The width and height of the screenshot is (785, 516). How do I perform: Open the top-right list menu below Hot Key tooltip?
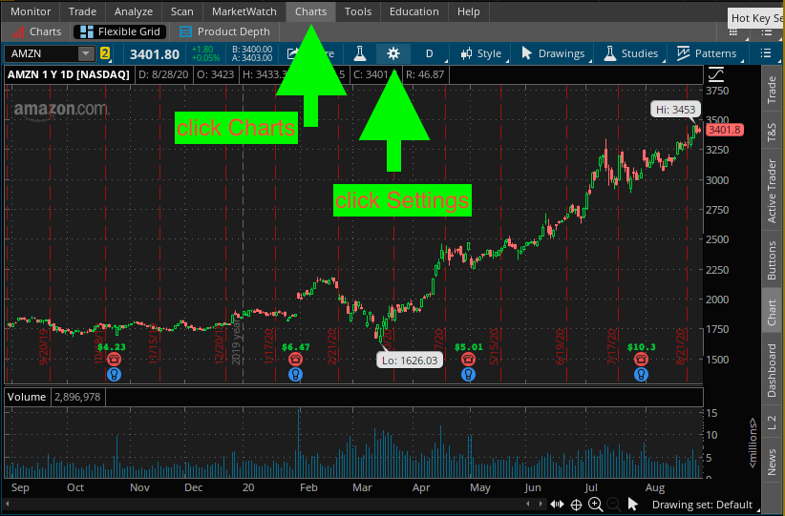click(767, 32)
